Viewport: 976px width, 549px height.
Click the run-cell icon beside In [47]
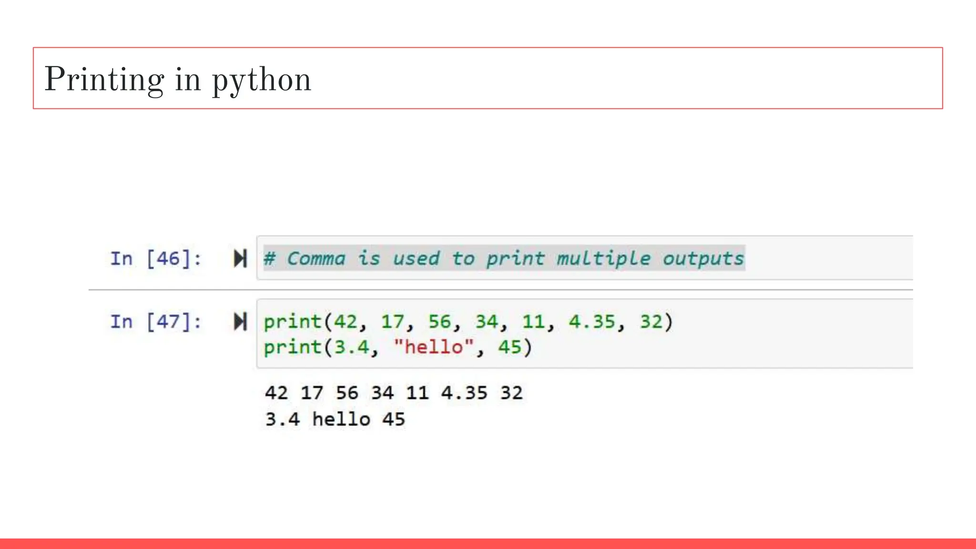tap(240, 321)
